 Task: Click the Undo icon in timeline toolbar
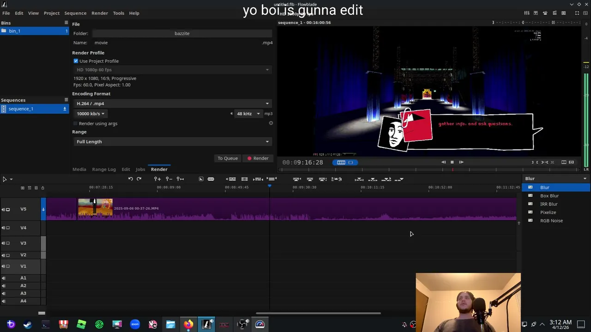click(x=130, y=179)
